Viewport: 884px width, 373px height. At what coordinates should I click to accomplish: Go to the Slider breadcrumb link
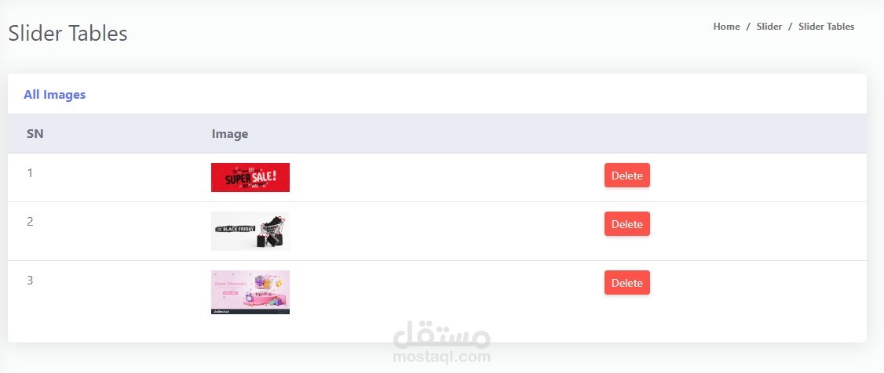(x=769, y=27)
